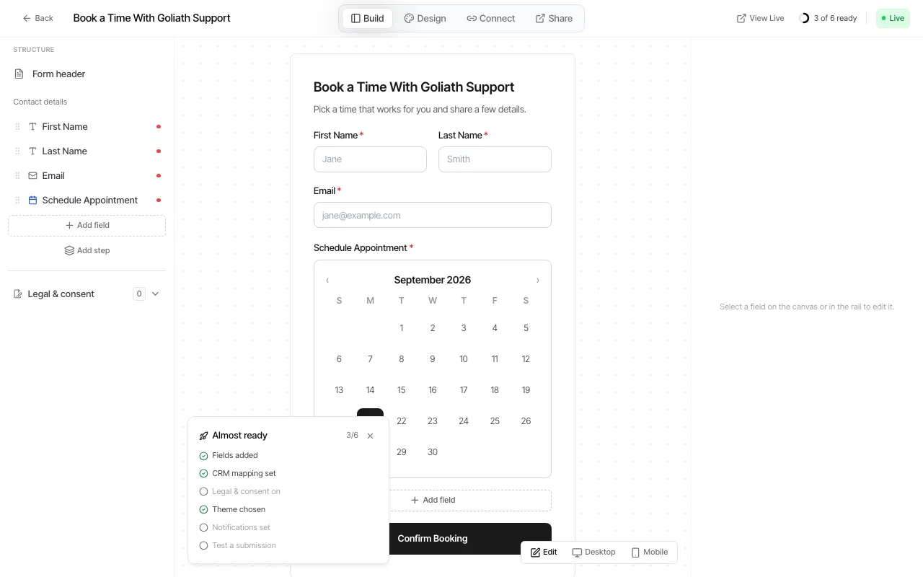Select the Last Name text field icon in rail
The image size is (923, 577).
click(32, 151)
